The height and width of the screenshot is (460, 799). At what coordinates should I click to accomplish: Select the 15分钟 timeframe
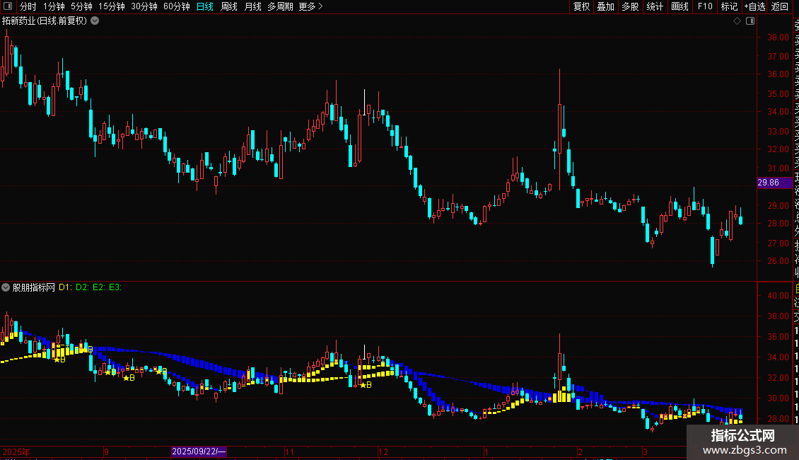pyautogui.click(x=112, y=6)
